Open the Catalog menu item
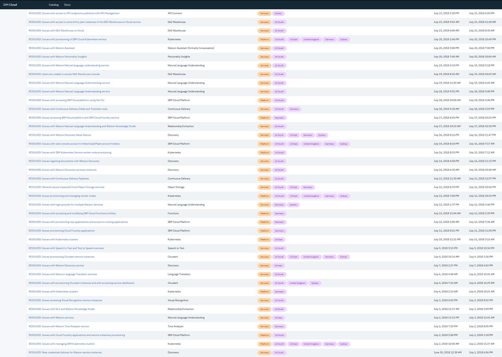502x357 pixels. point(54,5)
